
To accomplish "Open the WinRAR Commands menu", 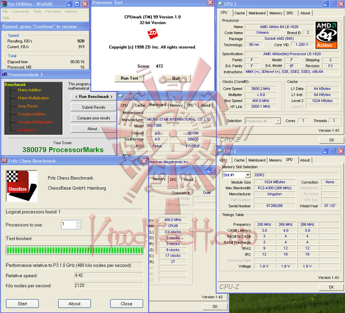I will 20,12.
